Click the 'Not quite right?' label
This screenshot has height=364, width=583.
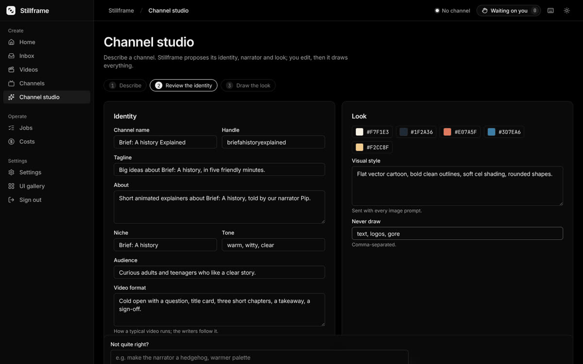point(130,345)
